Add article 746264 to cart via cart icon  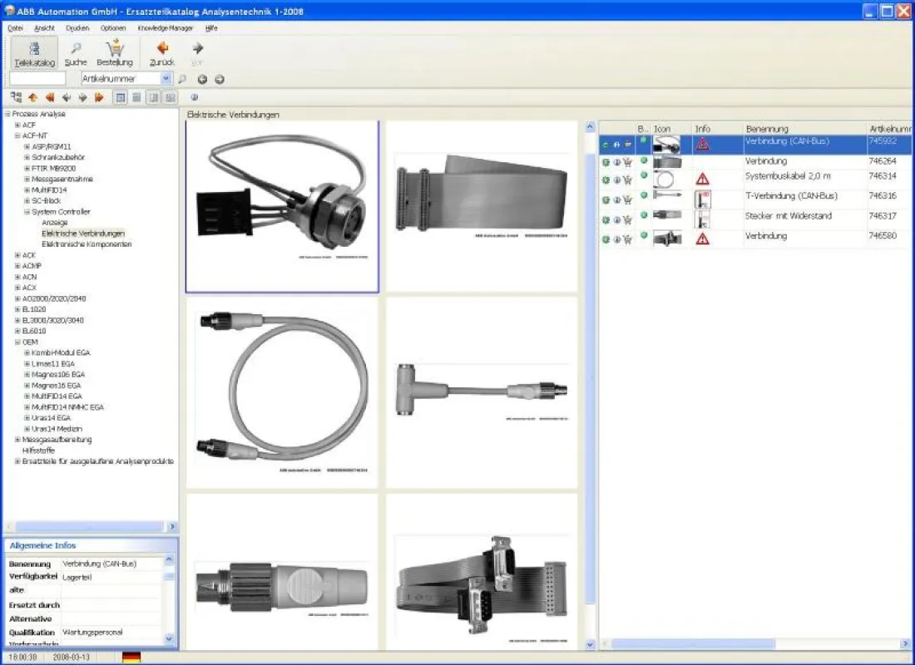pyautogui.click(x=627, y=162)
